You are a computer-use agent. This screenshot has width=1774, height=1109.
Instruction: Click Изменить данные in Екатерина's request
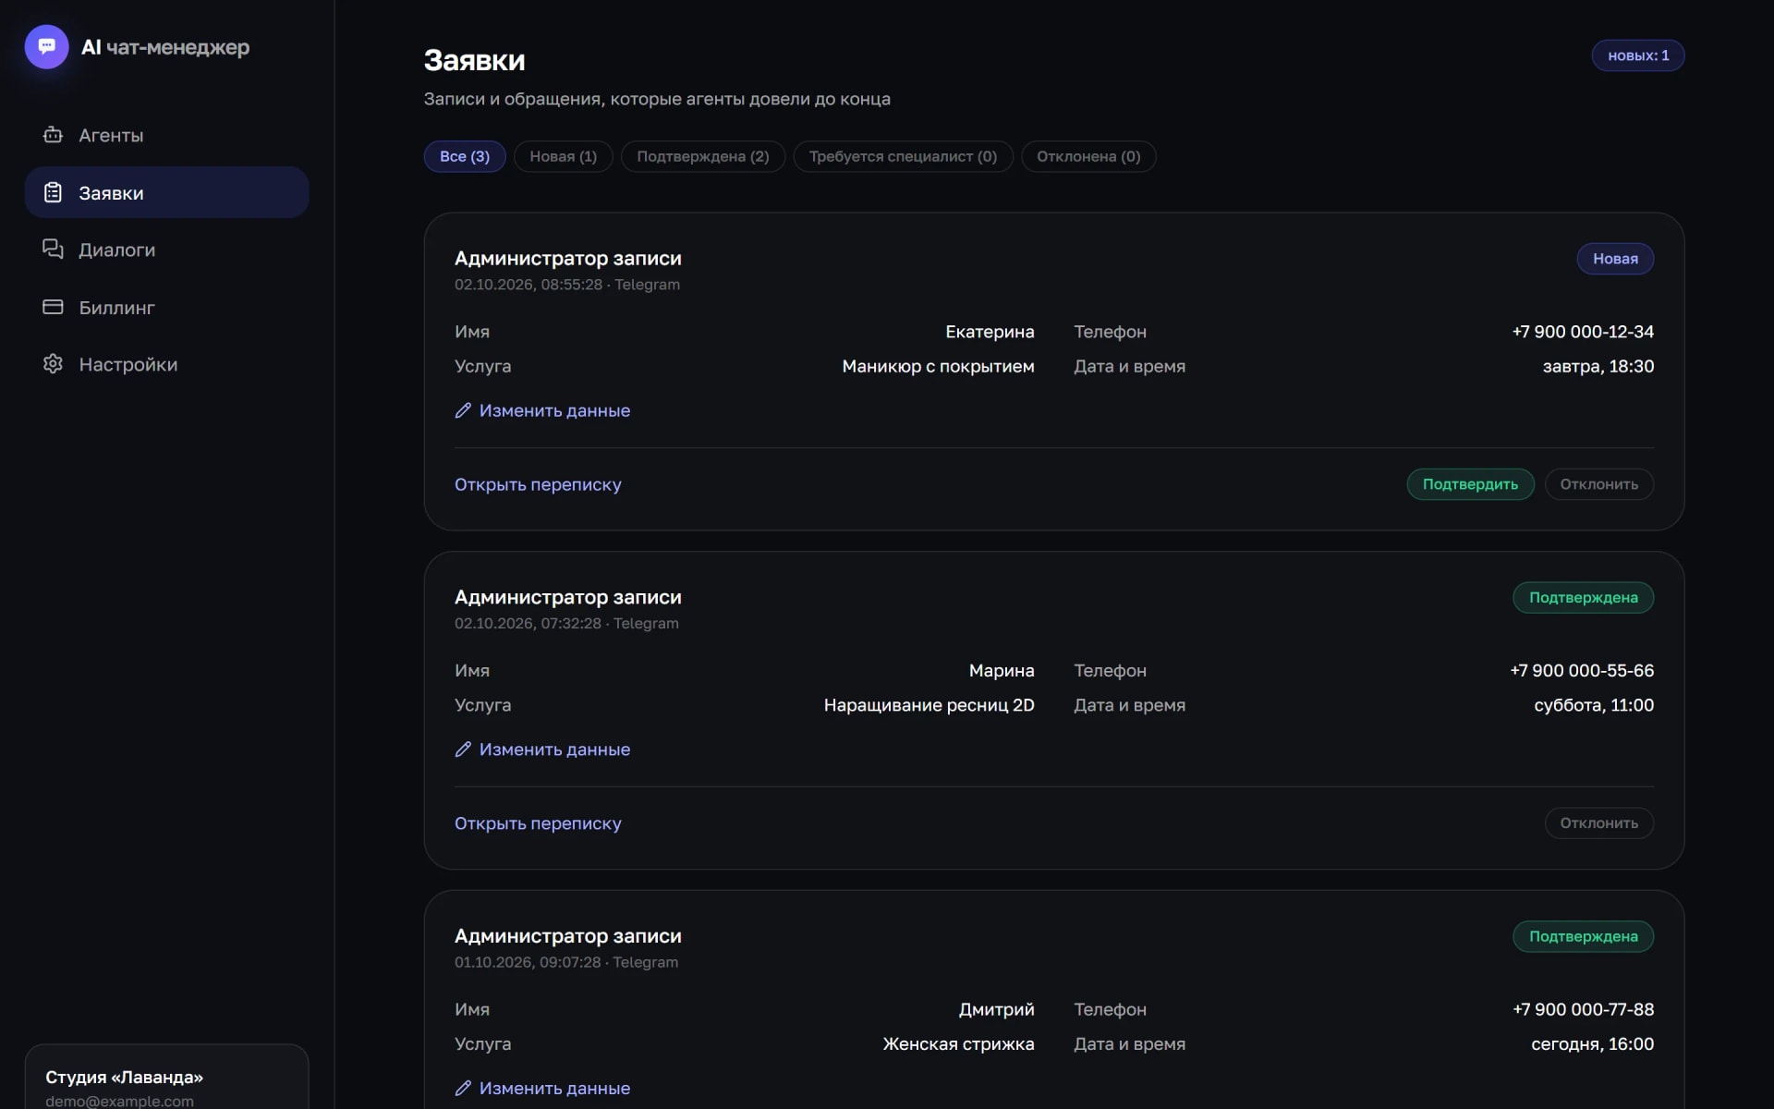542,410
